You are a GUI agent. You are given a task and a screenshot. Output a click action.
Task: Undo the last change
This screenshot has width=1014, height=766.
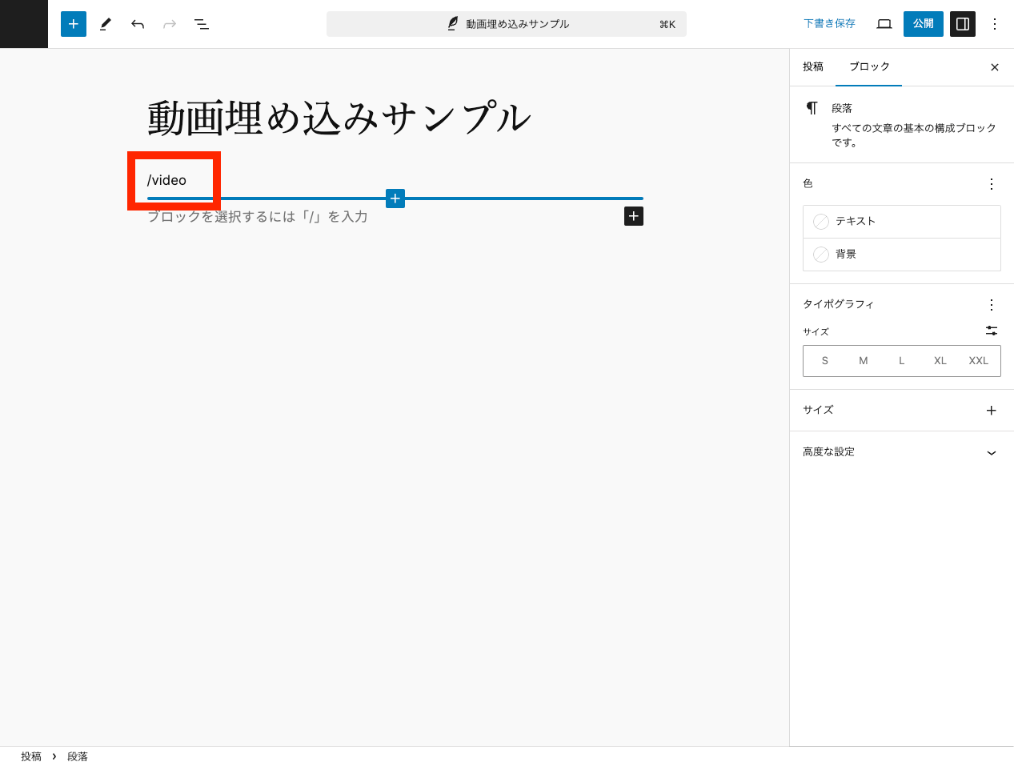(138, 24)
